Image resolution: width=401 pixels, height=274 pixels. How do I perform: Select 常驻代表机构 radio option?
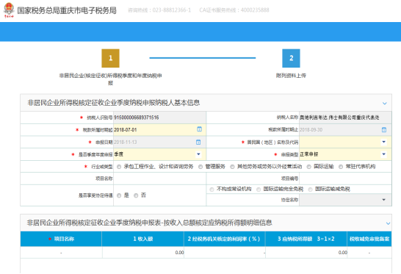[x=341, y=167]
